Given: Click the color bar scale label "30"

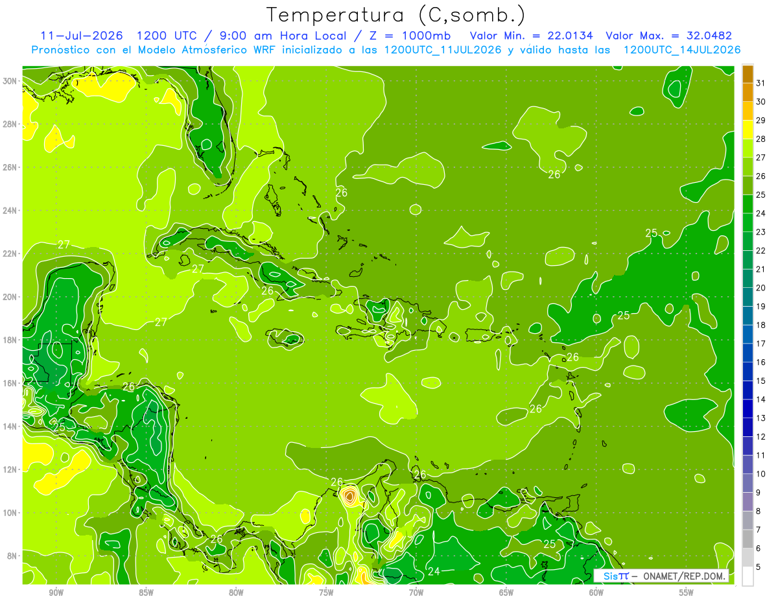Looking at the screenshot, I should coord(761,101).
